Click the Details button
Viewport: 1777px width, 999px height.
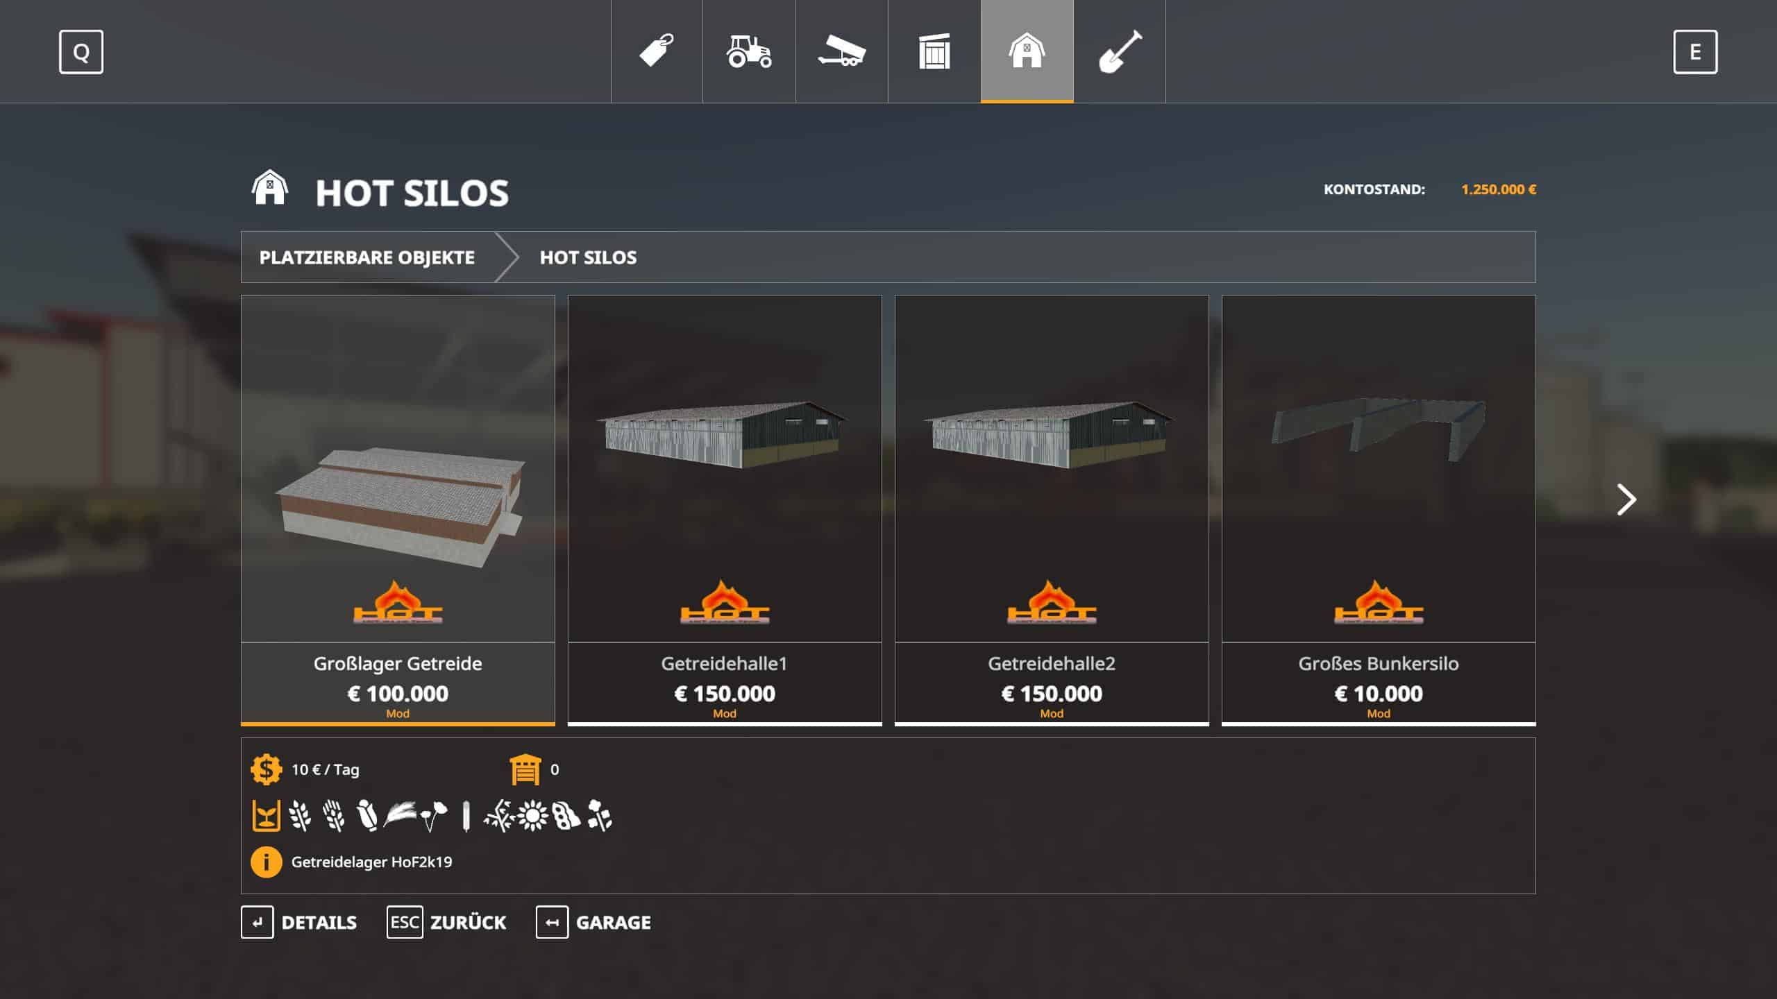300,923
